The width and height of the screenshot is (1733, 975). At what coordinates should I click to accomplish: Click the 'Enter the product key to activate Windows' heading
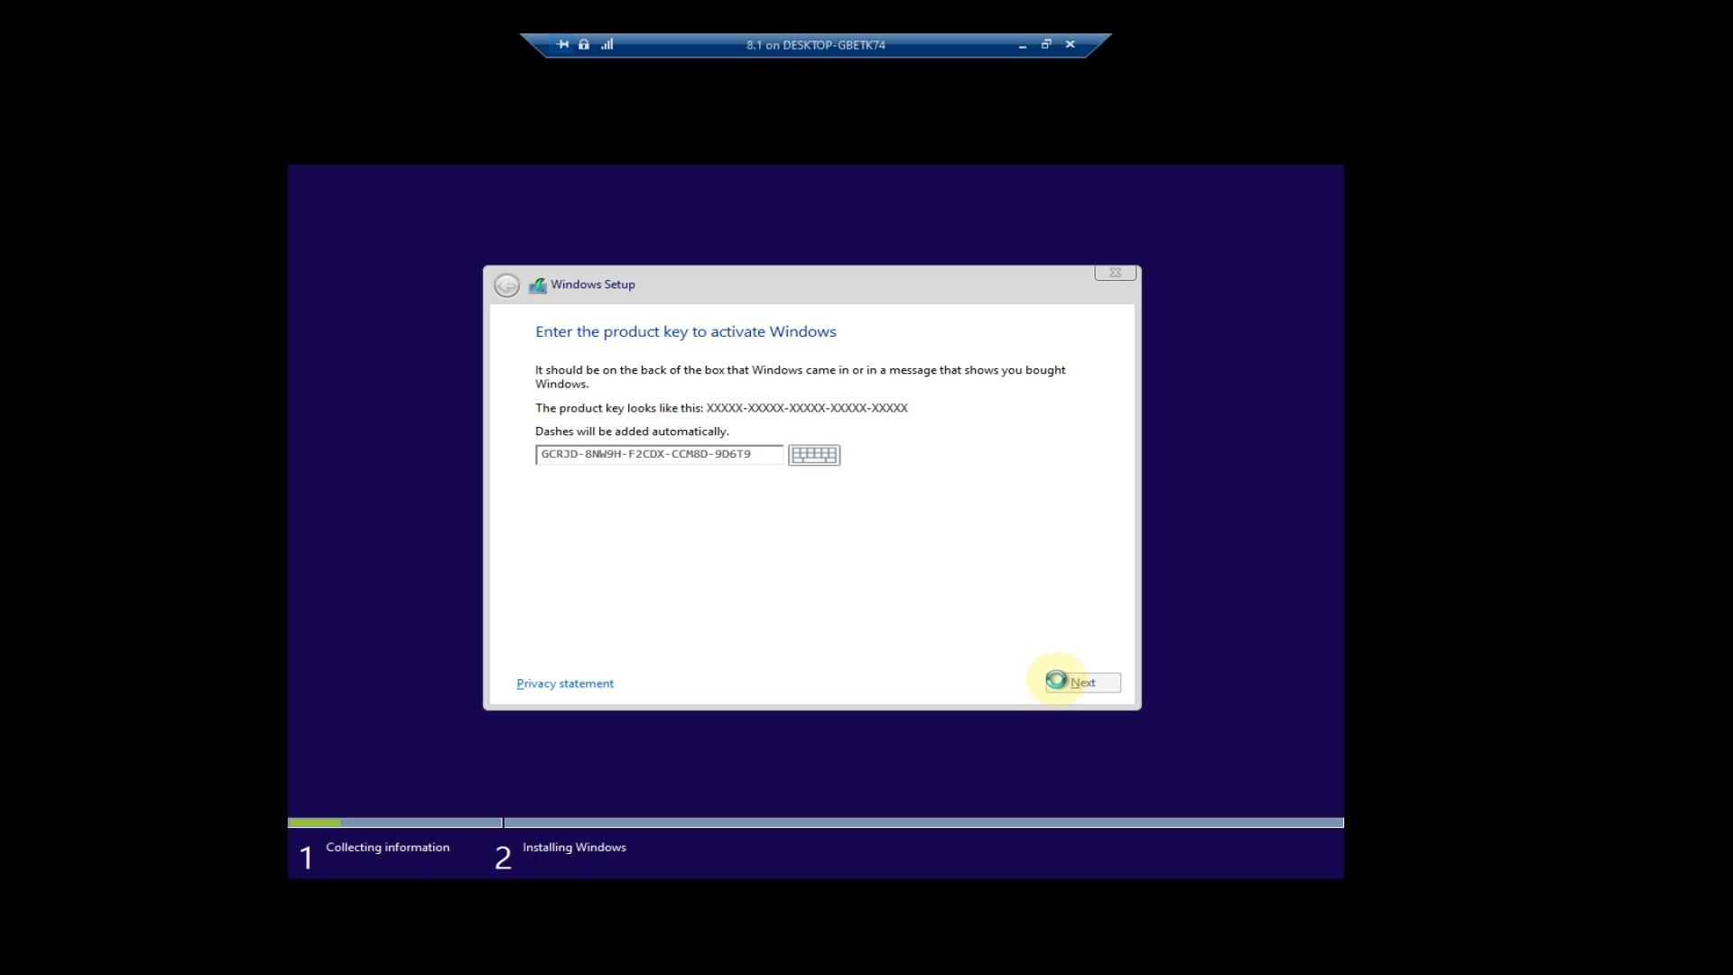[x=686, y=331]
